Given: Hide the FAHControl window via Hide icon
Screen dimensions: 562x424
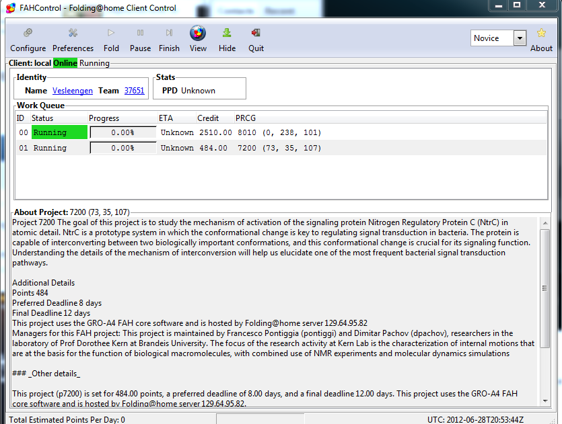Looking at the screenshot, I should (x=227, y=33).
